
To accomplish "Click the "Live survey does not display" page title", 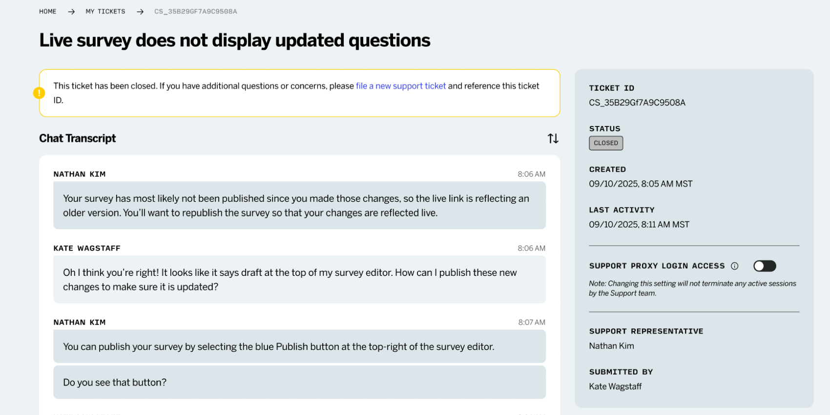I will pos(234,41).
